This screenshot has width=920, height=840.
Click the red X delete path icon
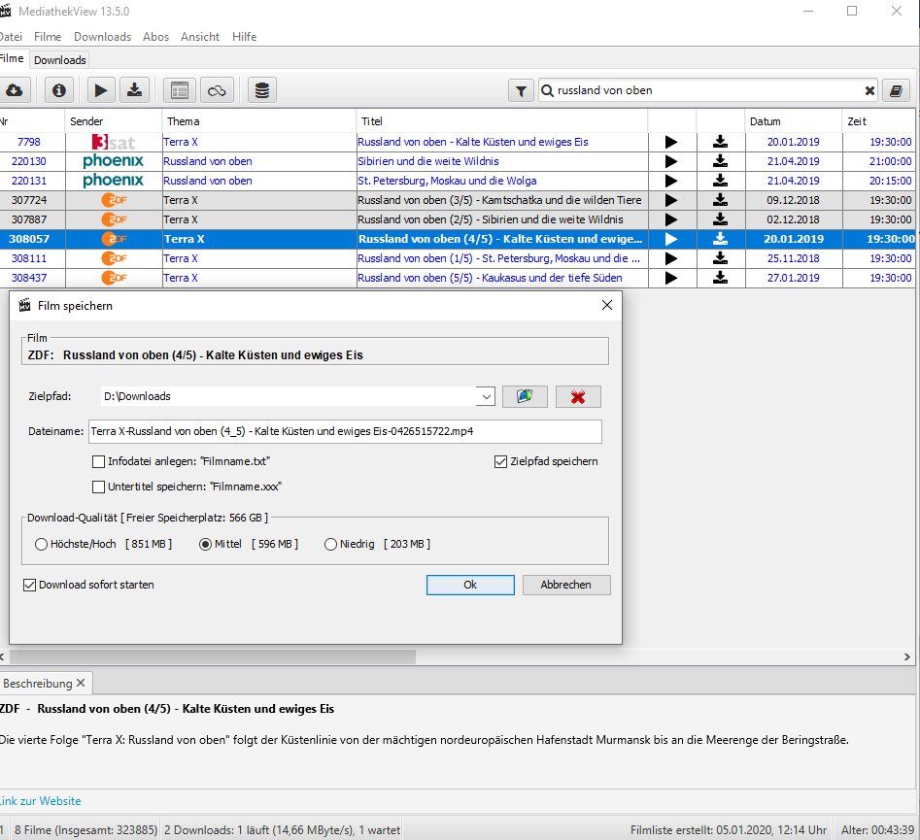pyautogui.click(x=578, y=396)
